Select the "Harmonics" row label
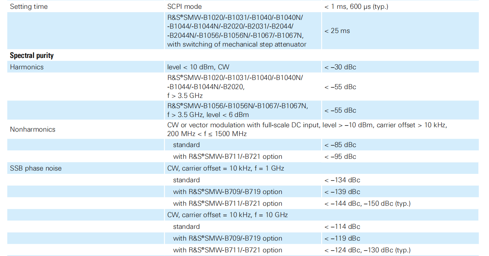489x256 pixels. [x=27, y=67]
